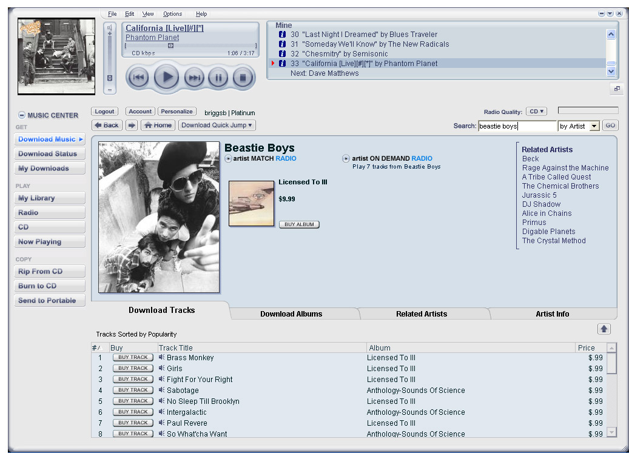Open the View menu
This screenshot has height=453, width=629.
[148, 13]
